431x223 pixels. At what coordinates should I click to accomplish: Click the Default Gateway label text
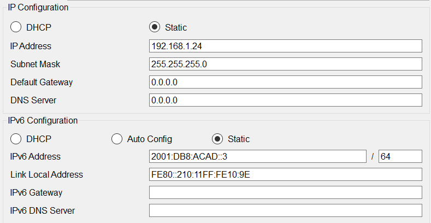(x=42, y=82)
